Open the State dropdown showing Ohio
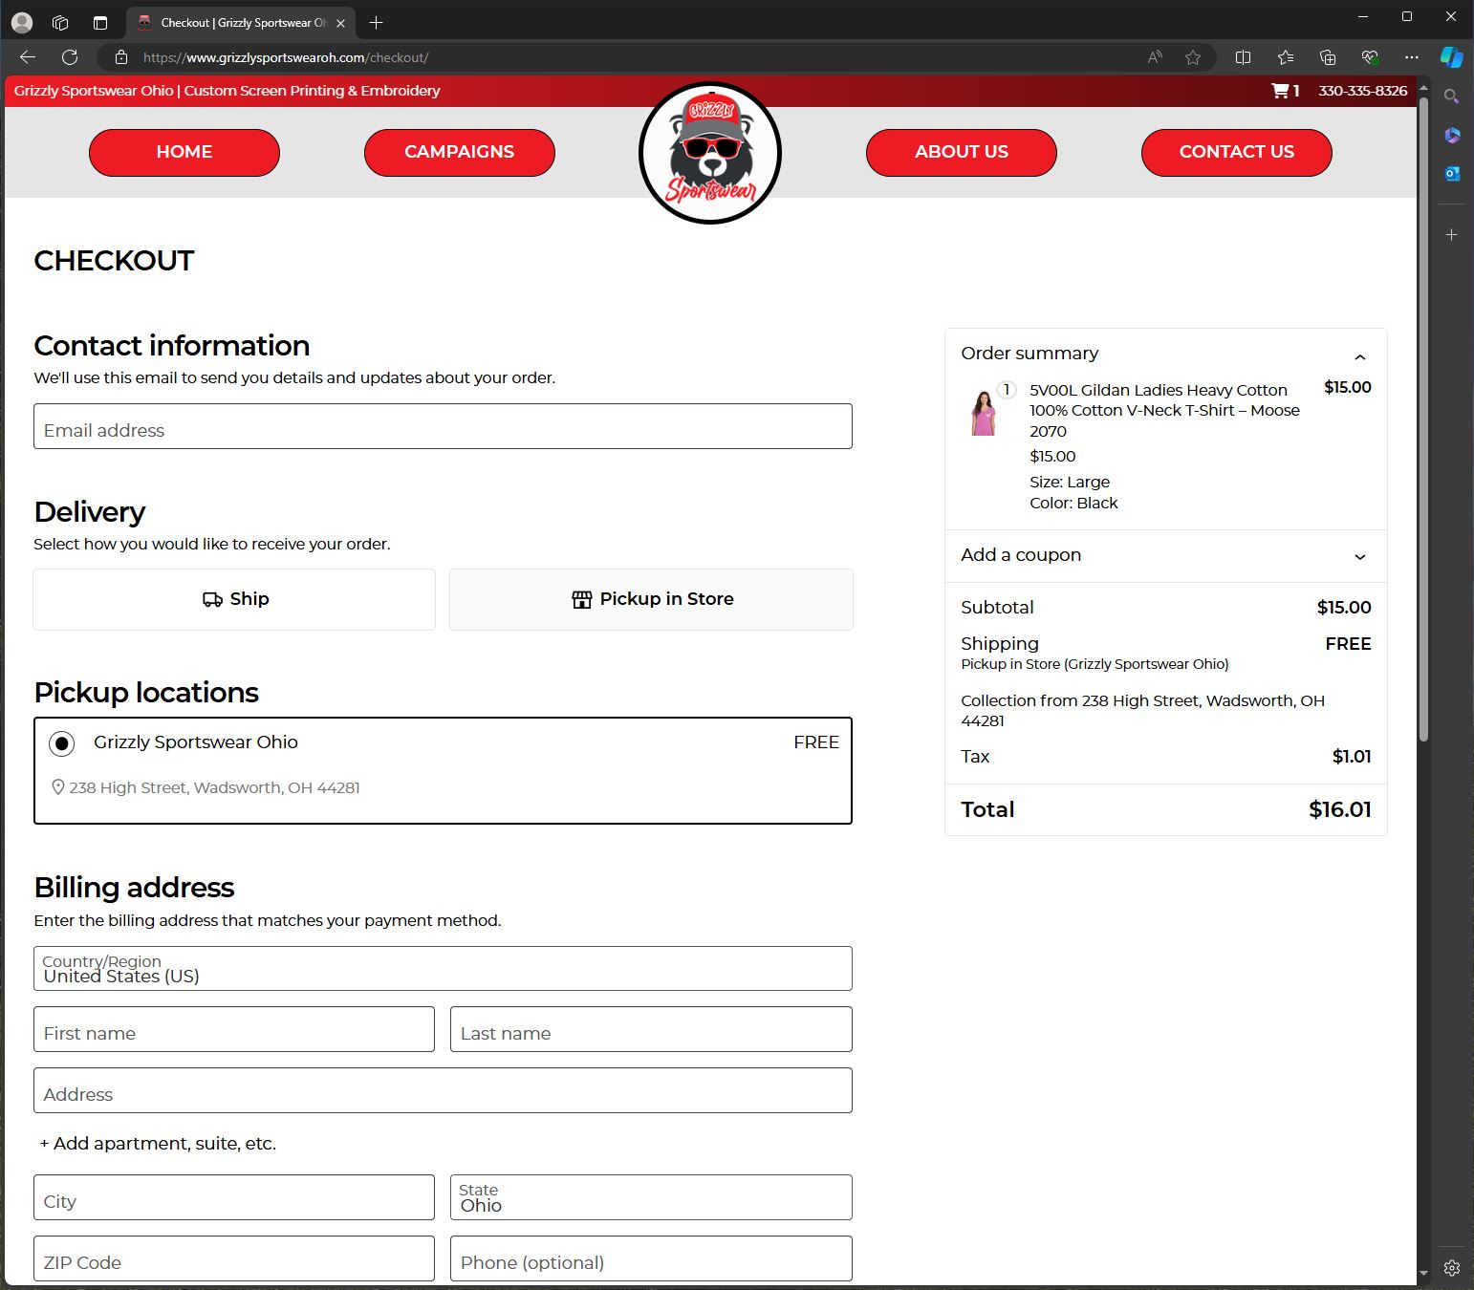This screenshot has width=1474, height=1290. coord(651,1197)
